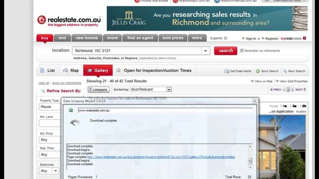This screenshot has height=179, width=319.
Task: Select the Gallery view tab
Action: pos(98,71)
